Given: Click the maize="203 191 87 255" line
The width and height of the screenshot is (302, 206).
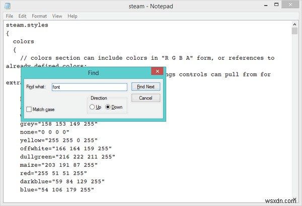Looking at the screenshot, I should point(59,165).
